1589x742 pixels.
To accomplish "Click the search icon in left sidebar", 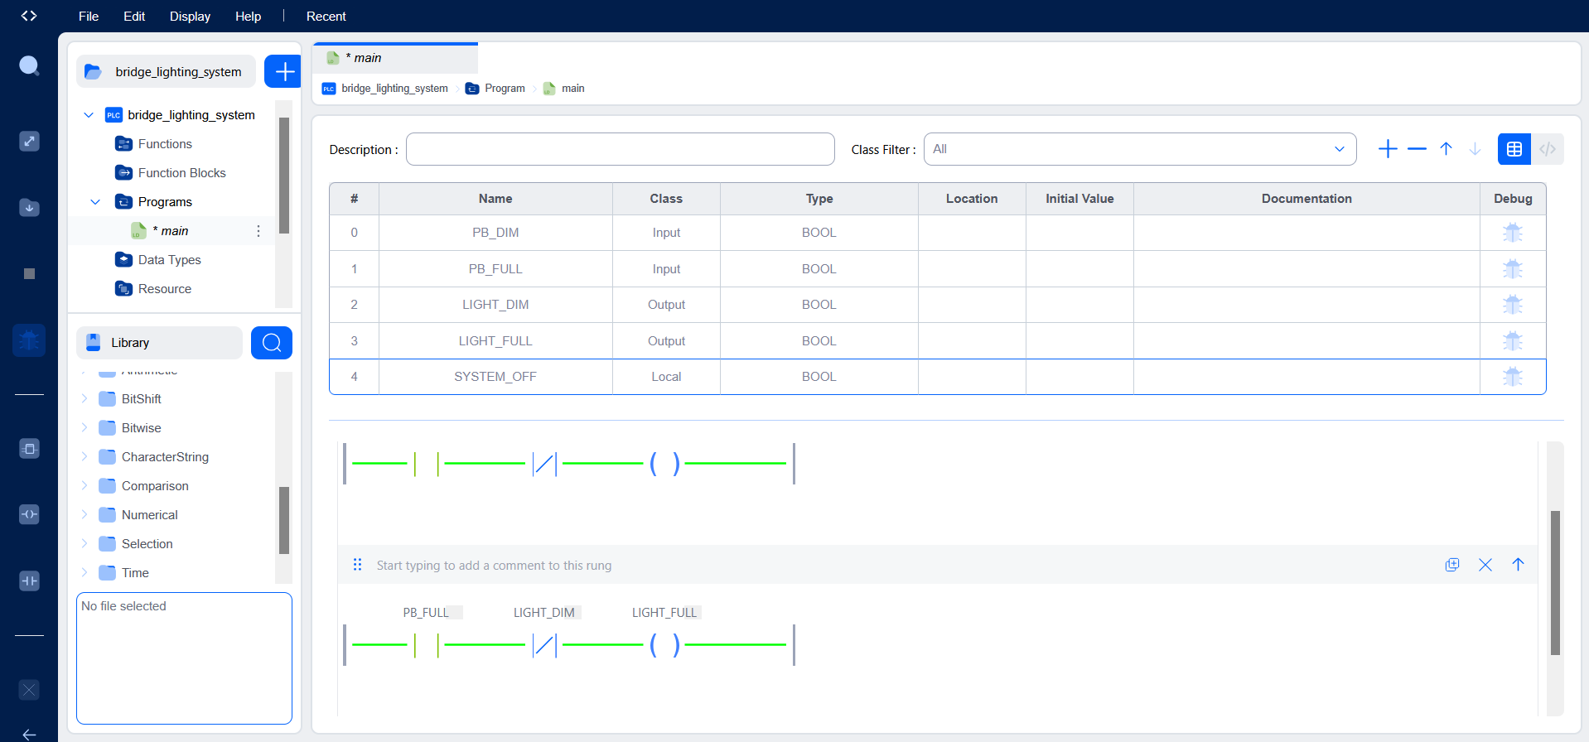I will [x=29, y=65].
